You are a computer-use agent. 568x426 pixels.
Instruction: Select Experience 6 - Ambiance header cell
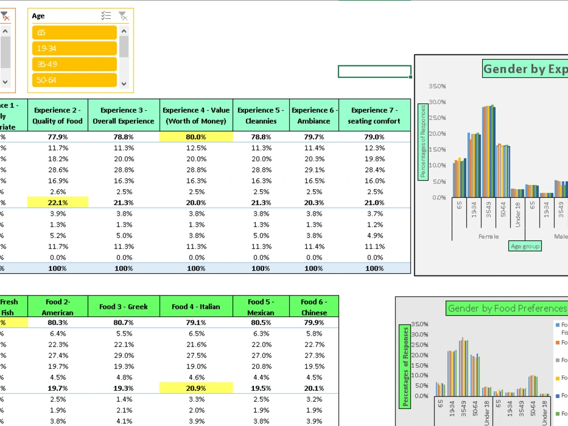click(x=314, y=115)
